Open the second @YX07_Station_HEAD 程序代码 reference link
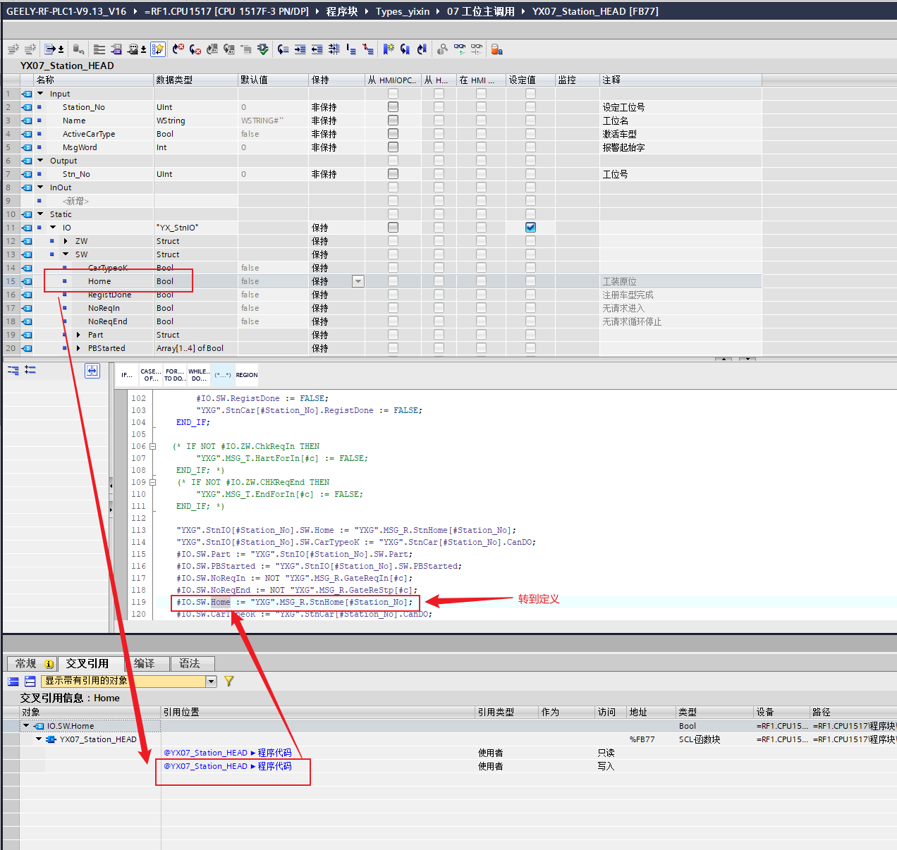The width and height of the screenshot is (897, 850). [x=228, y=766]
